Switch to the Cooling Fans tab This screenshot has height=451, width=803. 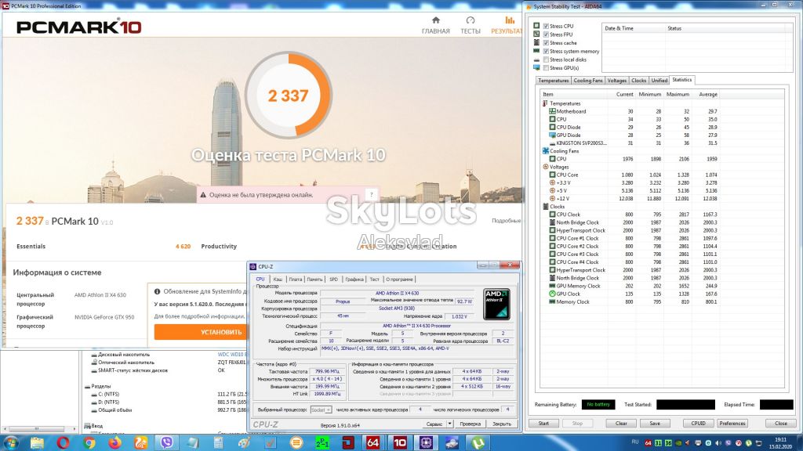click(x=588, y=81)
